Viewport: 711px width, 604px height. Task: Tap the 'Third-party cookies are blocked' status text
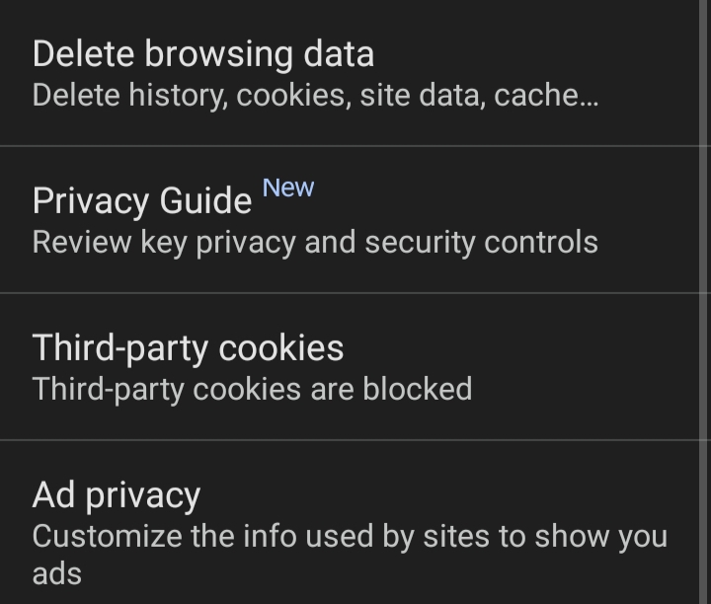point(252,389)
